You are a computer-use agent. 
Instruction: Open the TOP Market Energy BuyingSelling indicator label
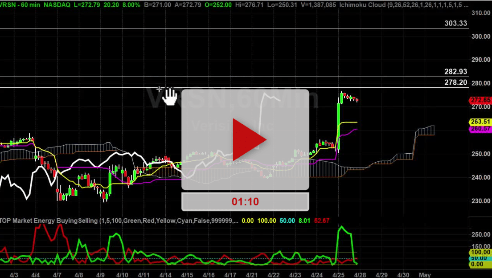119,221
